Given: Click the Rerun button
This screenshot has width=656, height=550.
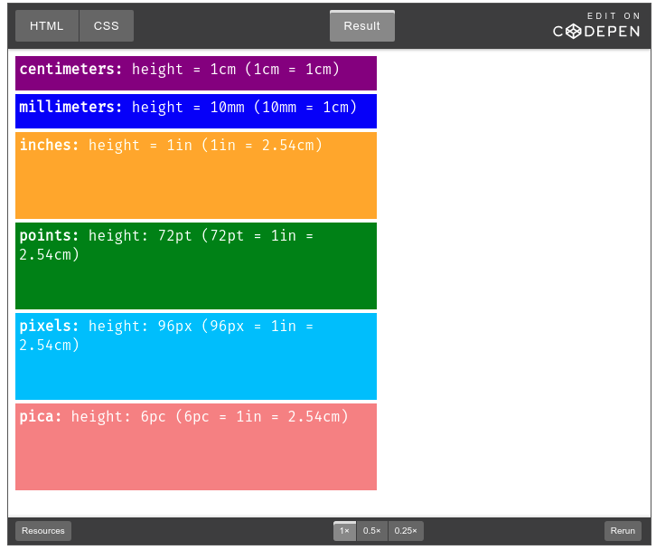Looking at the screenshot, I should [623, 531].
